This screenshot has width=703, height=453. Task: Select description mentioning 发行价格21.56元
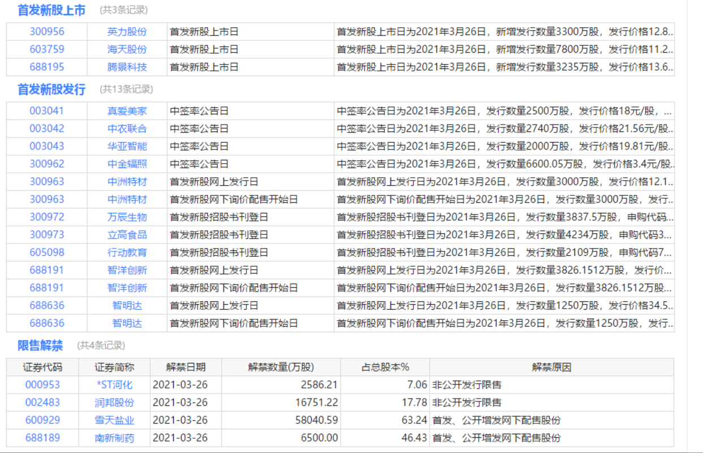[505, 129]
